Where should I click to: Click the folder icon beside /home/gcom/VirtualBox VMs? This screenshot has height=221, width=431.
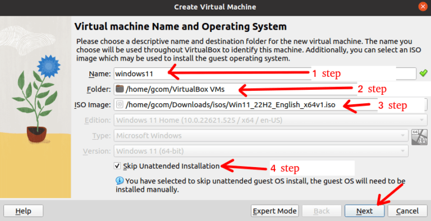tap(120, 89)
